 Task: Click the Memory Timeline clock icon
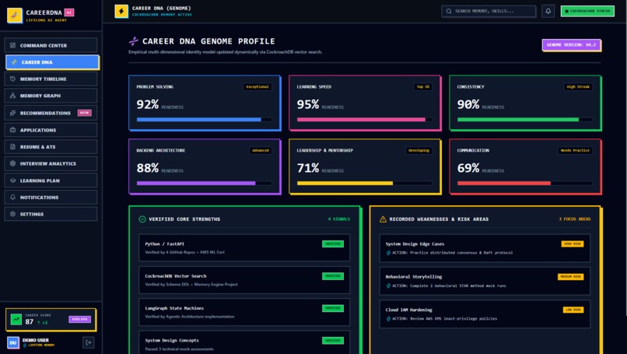(12, 79)
